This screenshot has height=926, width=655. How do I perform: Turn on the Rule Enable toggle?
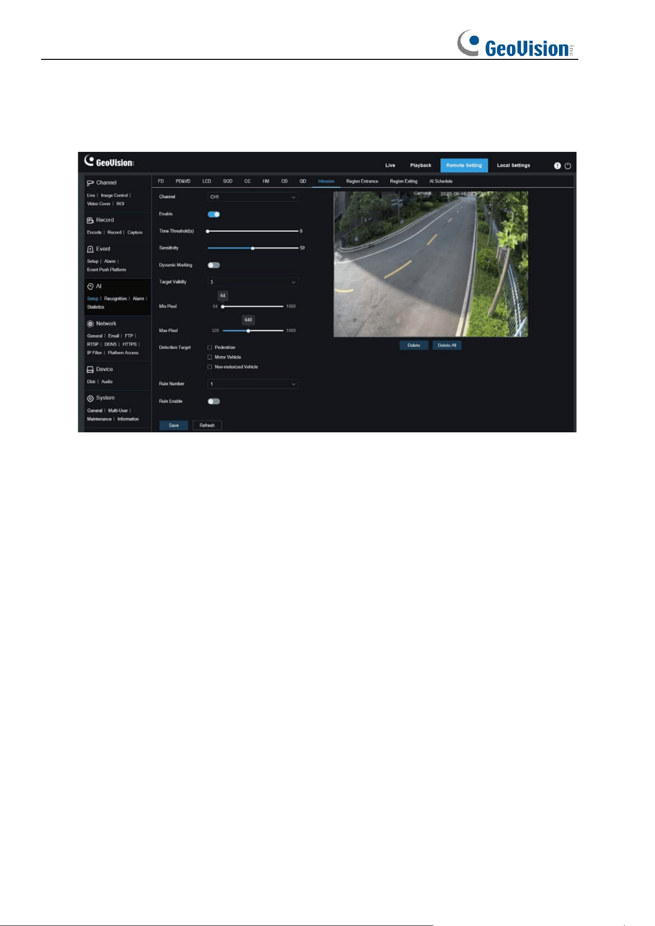[x=214, y=401]
